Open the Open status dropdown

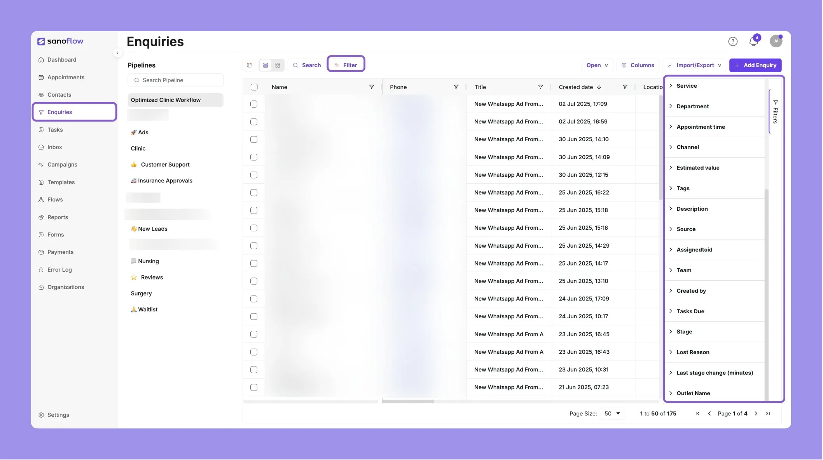click(597, 65)
